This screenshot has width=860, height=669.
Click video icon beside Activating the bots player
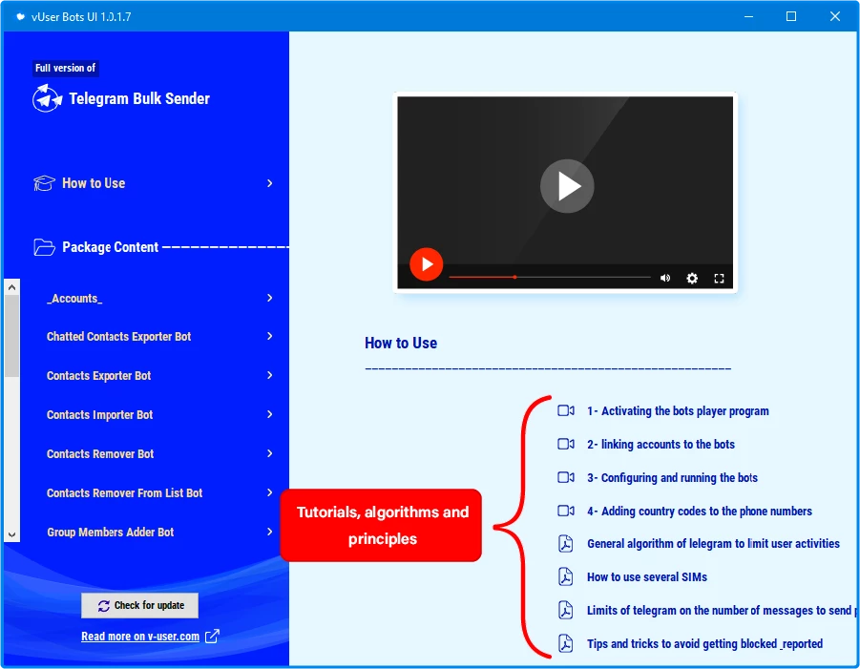[566, 410]
